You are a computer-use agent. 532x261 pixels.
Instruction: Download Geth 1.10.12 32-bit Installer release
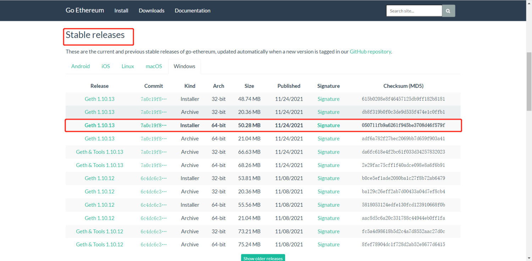click(100, 178)
